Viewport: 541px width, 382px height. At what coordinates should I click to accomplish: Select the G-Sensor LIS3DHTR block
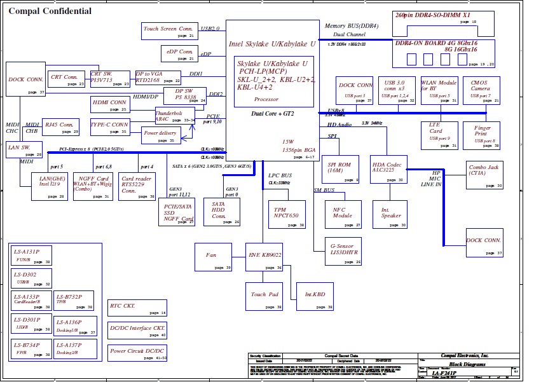point(343,251)
